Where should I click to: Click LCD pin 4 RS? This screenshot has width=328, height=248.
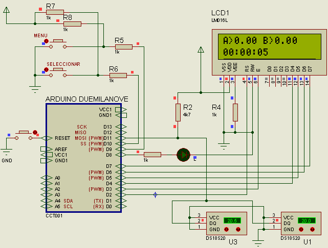[247, 81]
